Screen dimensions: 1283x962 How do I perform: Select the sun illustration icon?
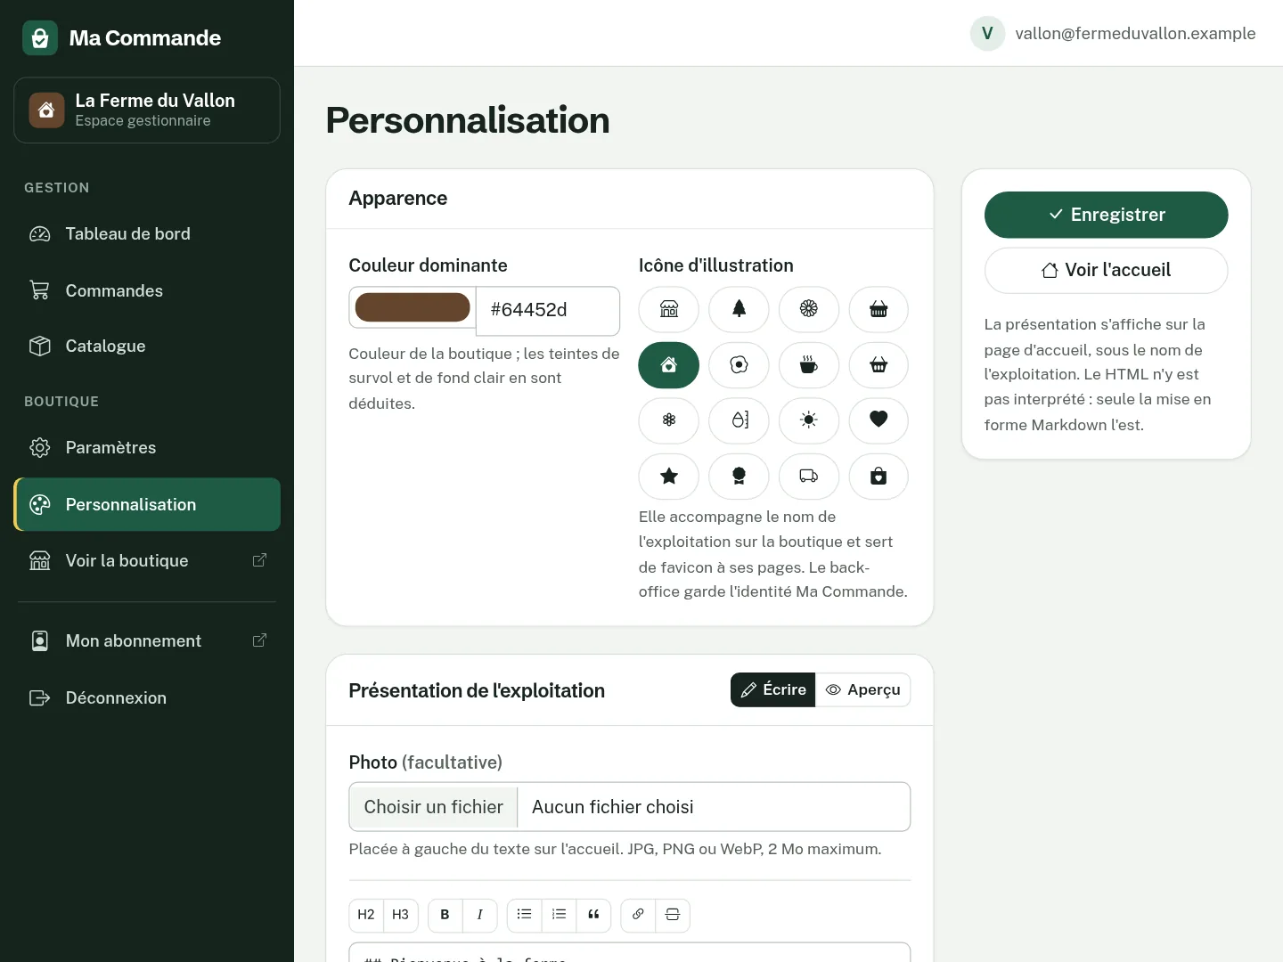click(x=809, y=420)
